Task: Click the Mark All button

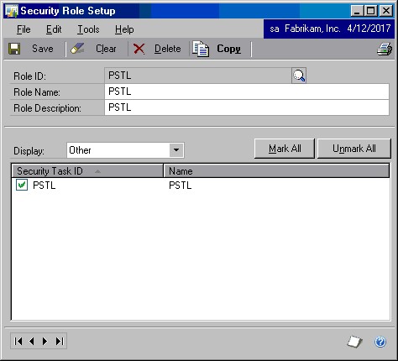Action: click(x=285, y=149)
